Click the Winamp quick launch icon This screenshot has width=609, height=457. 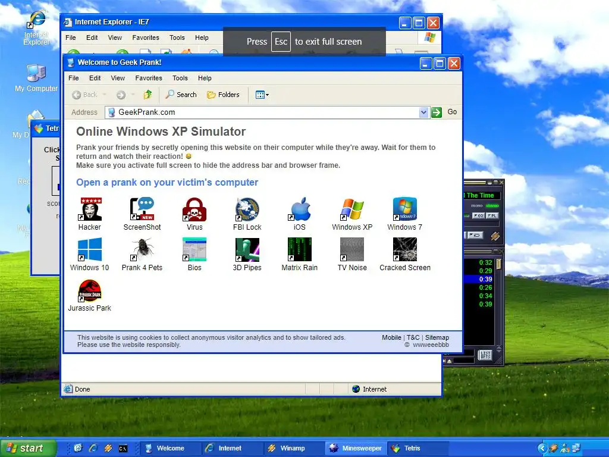(x=108, y=448)
